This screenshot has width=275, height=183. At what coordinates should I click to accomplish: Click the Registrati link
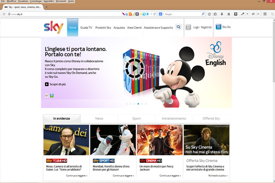206,27
